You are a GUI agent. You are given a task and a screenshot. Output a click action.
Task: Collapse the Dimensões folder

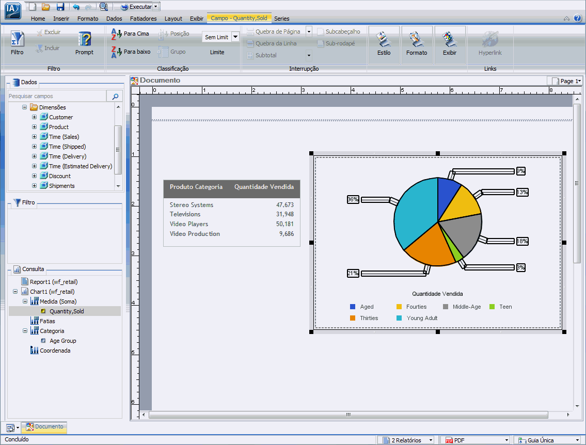25,107
